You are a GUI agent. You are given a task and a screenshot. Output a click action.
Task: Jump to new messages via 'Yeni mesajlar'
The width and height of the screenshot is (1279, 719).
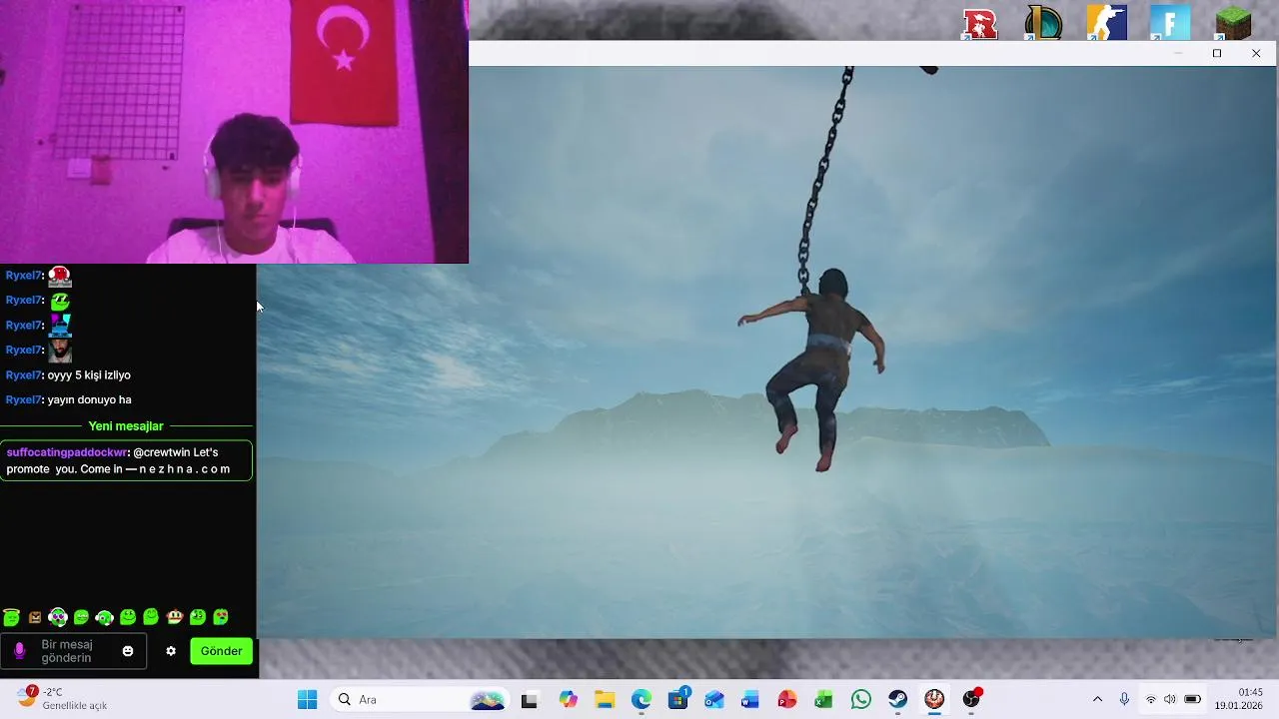coord(126,426)
